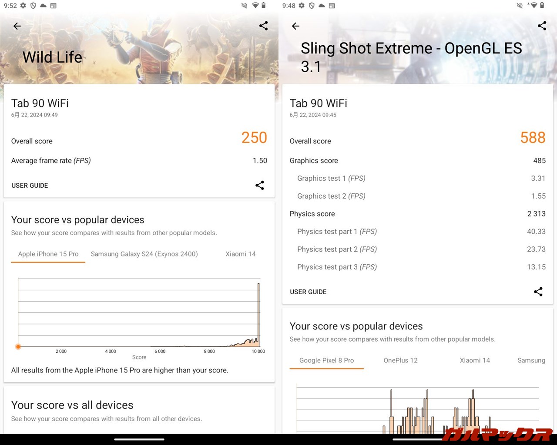
Task: Open USER GUIDE for Wild Life
Action: 30,186
